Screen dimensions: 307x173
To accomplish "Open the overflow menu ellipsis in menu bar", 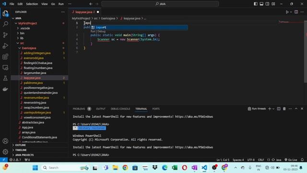I will (x=70, y=4).
